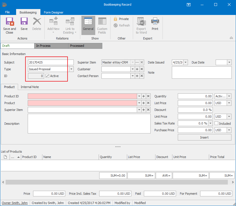This screenshot has height=206, width=236.
Task: Clear the Basic Information Superior Item with X
Action: 142,62
